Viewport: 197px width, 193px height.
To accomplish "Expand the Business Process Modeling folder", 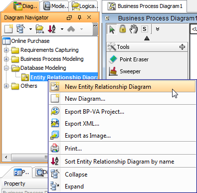I will 6,59.
